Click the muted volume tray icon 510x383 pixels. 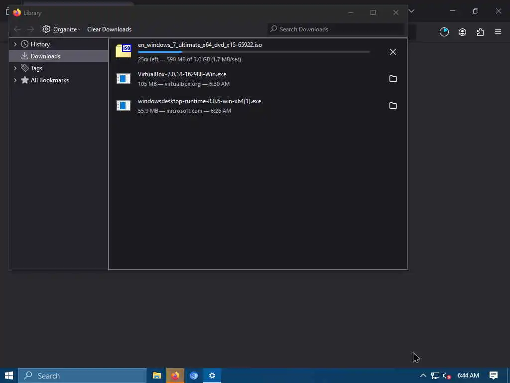447,376
